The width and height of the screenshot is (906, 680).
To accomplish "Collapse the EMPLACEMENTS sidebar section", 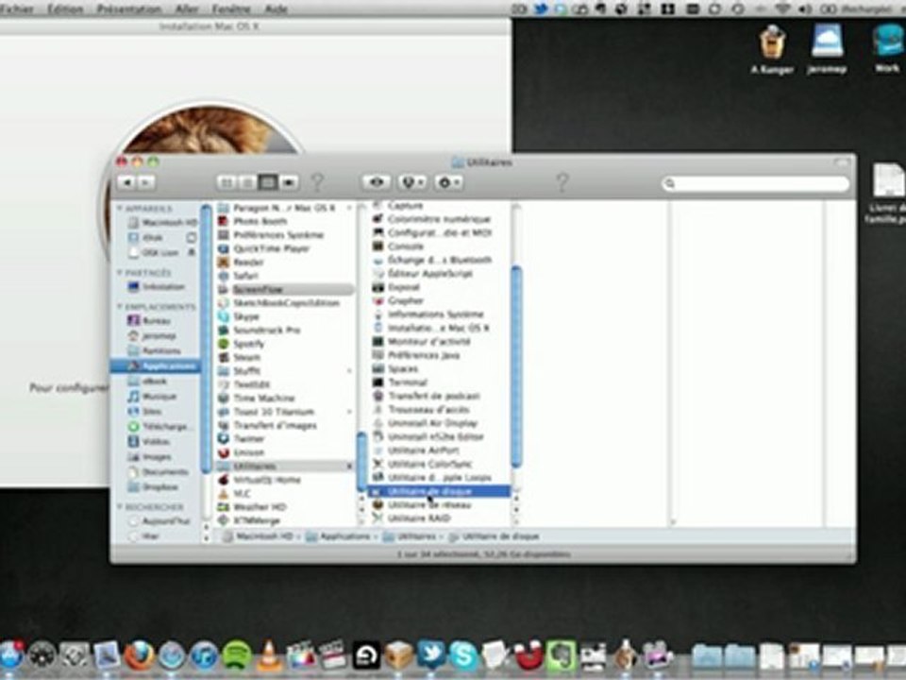I will pyautogui.click(x=120, y=306).
